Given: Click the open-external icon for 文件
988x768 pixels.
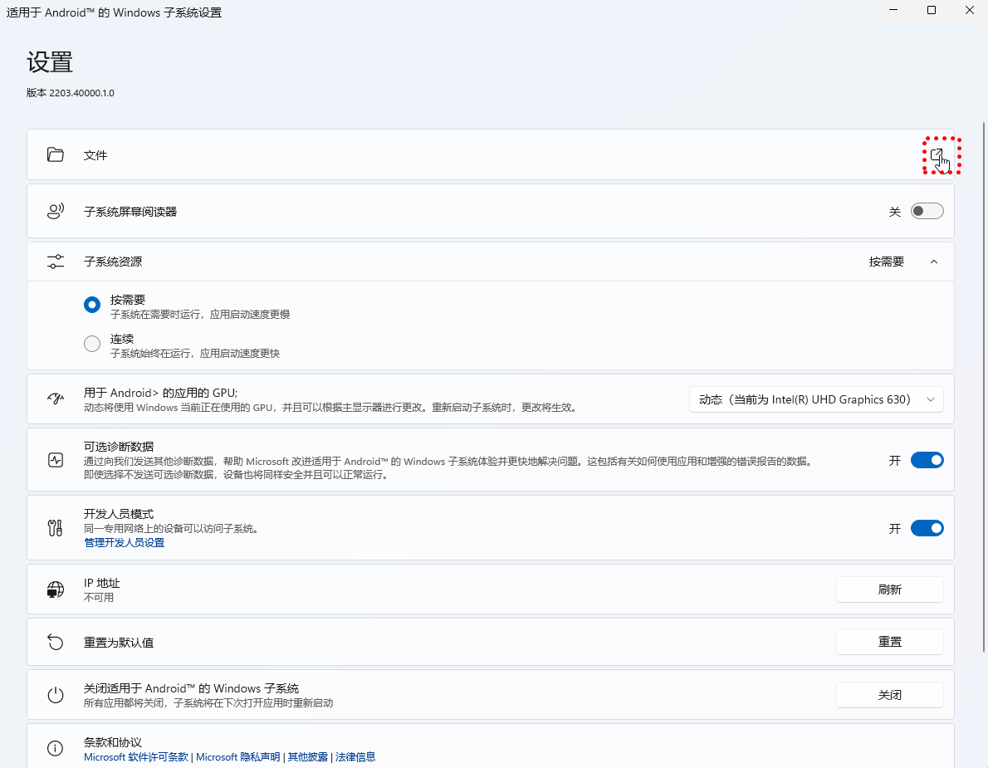Looking at the screenshot, I should point(937,155).
